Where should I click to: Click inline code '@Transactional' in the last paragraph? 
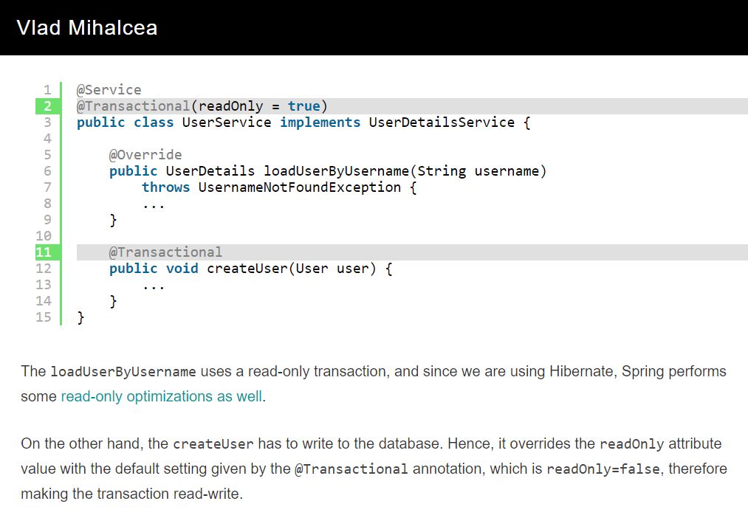(x=351, y=469)
